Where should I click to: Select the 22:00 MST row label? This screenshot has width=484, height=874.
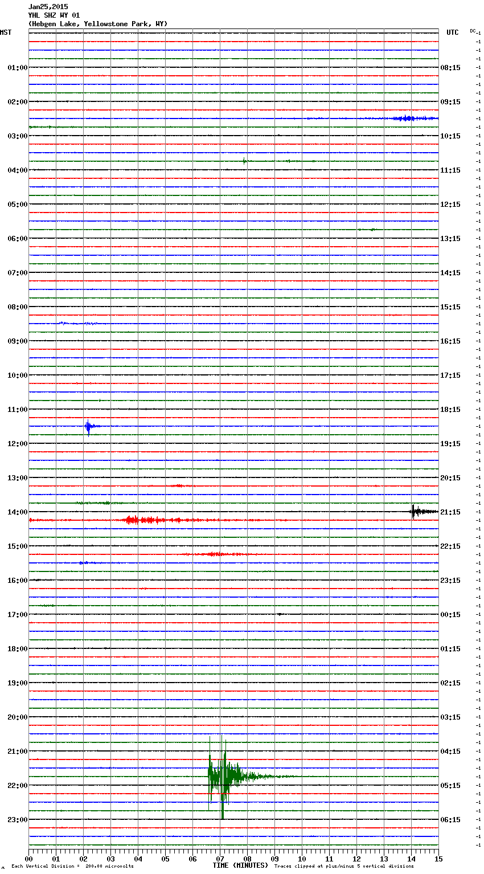(x=18, y=786)
